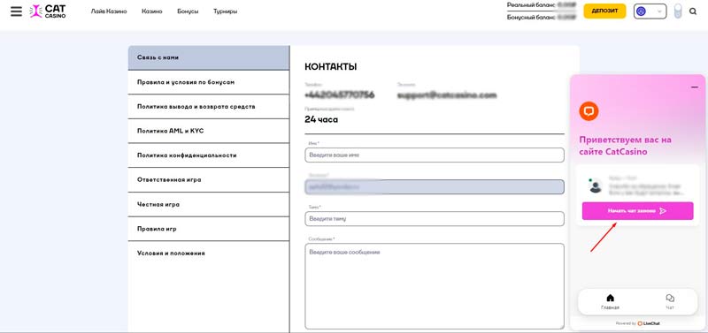Go to Бонусы section
Screen dimensions: 708x333
point(188,11)
